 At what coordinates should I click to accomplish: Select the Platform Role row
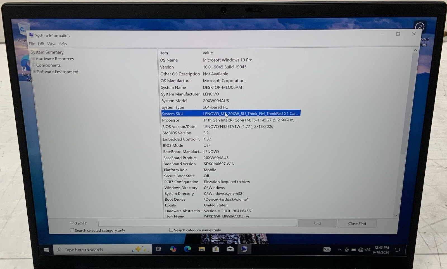190,170
